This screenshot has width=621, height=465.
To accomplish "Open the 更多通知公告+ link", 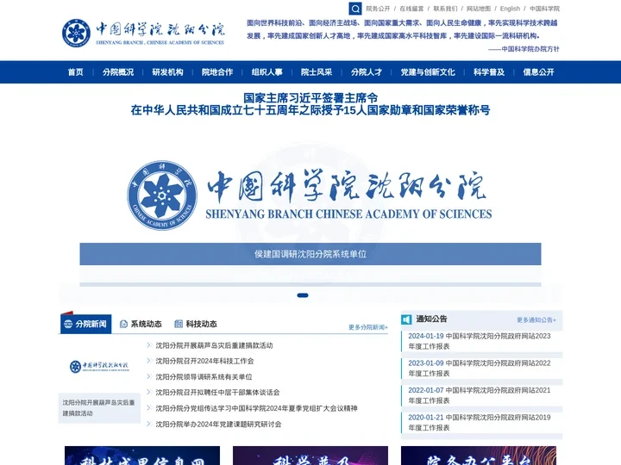I will point(536,320).
